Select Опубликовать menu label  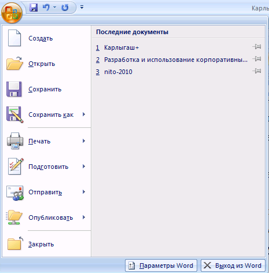[x=51, y=217]
